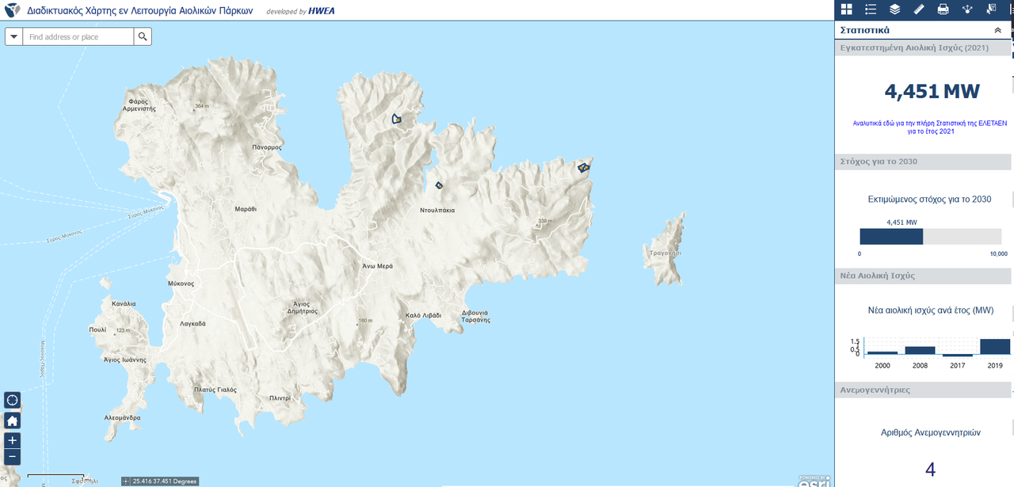Click the search magnifier button
The image size is (1014, 487).
point(143,37)
